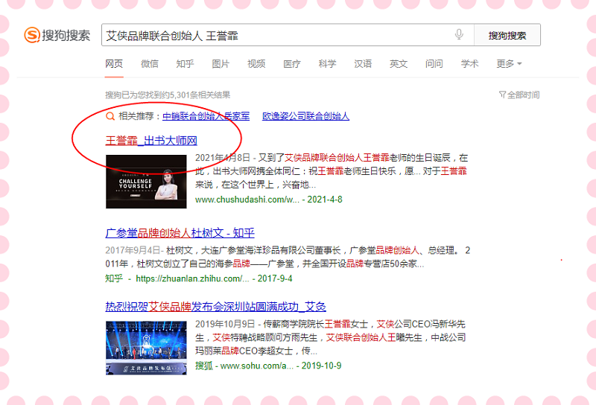The height and width of the screenshot is (405, 596).
Task: Open the 王誉霏_出书大师网 result link
Action: click(151, 140)
